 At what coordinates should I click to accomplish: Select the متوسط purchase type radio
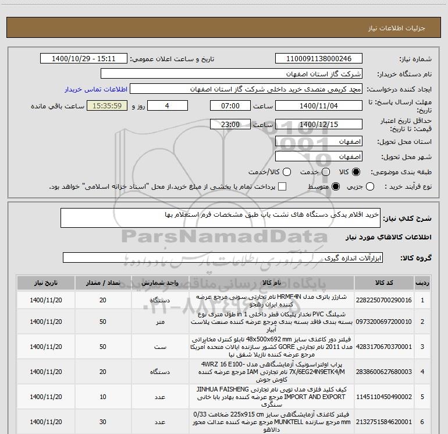(x=336, y=186)
